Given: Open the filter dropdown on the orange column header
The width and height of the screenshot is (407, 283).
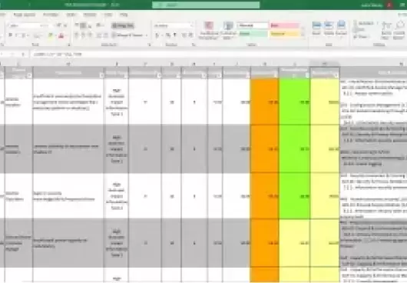Looking at the screenshot, I should [x=275, y=75].
